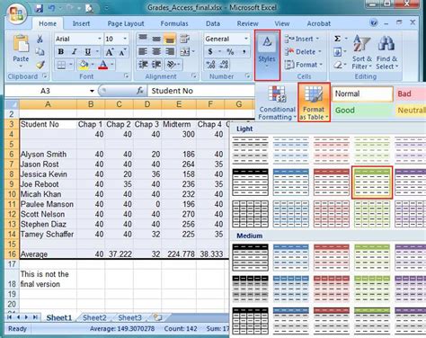The width and height of the screenshot is (426, 338).
Task: Toggle Bottom Align vertical alignment
Action: [x=170, y=39]
